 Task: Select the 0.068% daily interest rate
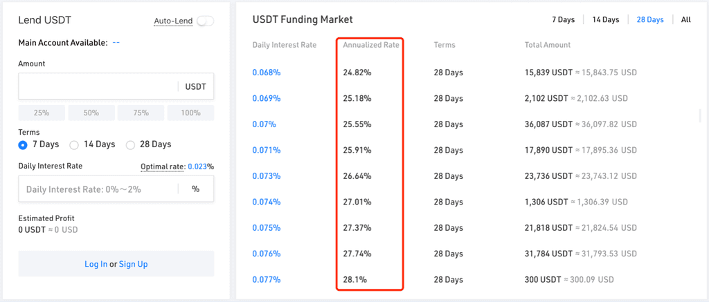[267, 72]
